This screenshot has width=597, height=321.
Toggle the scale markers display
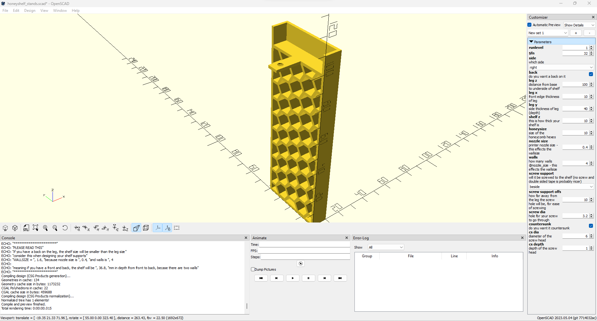(x=168, y=228)
